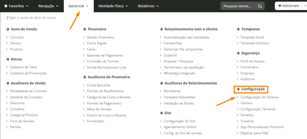Open Template Newsletter
The height and width of the screenshot is (139, 307).
(x=180, y=97)
